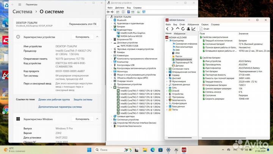Switch to Избранное tab in AIDA64
Screen dimensions: 273x154
[x=179, y=33]
